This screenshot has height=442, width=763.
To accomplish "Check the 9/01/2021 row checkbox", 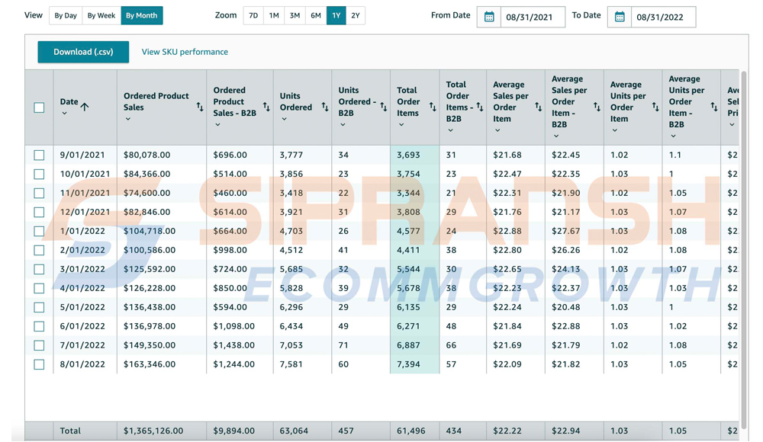I will pos(39,155).
